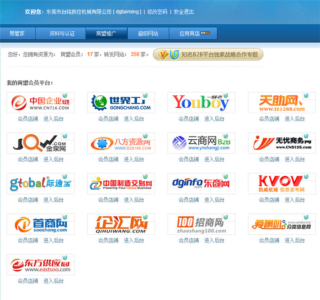320x300 pixels.
Task: Click the 中国企业链 CN716 logo
Action: (40, 103)
